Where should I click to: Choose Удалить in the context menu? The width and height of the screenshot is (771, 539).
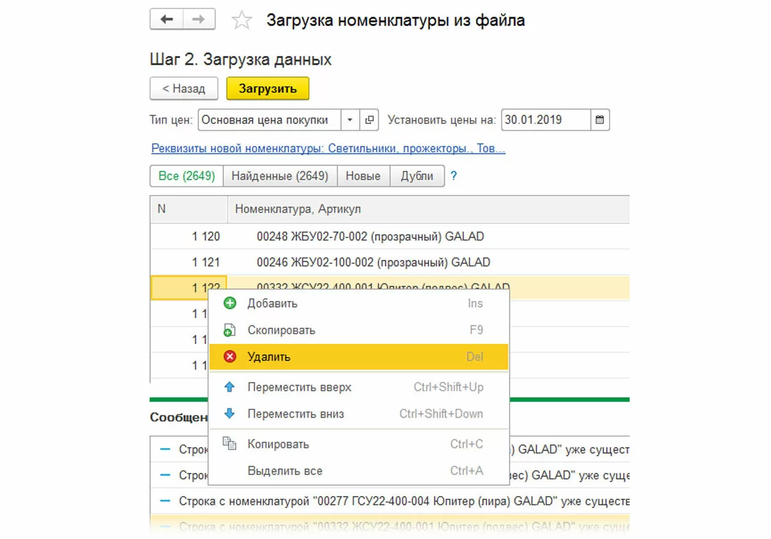(x=359, y=357)
